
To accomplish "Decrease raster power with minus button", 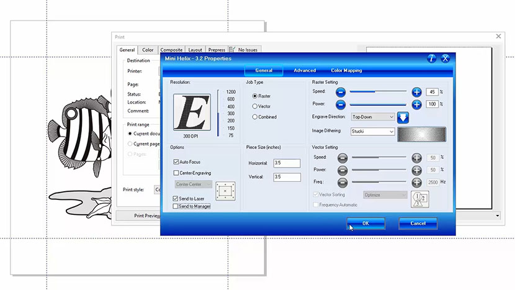I will click(341, 104).
